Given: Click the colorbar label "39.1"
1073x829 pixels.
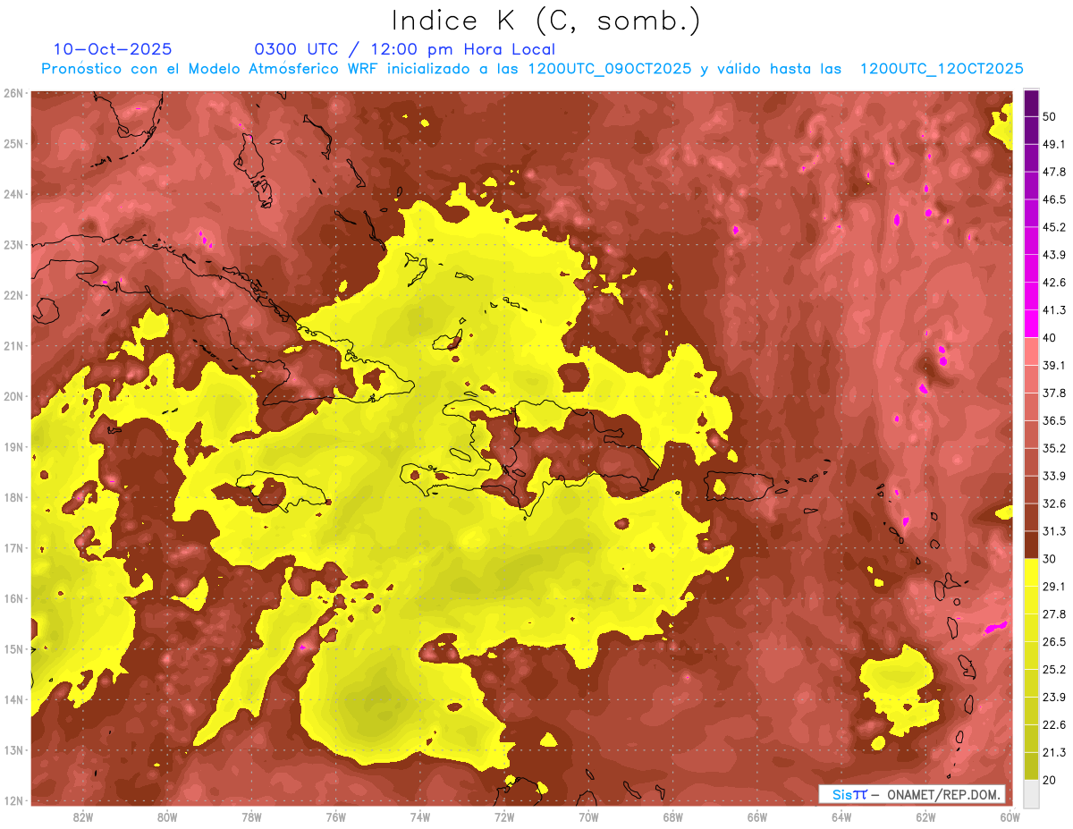Looking at the screenshot, I should click(1053, 365).
